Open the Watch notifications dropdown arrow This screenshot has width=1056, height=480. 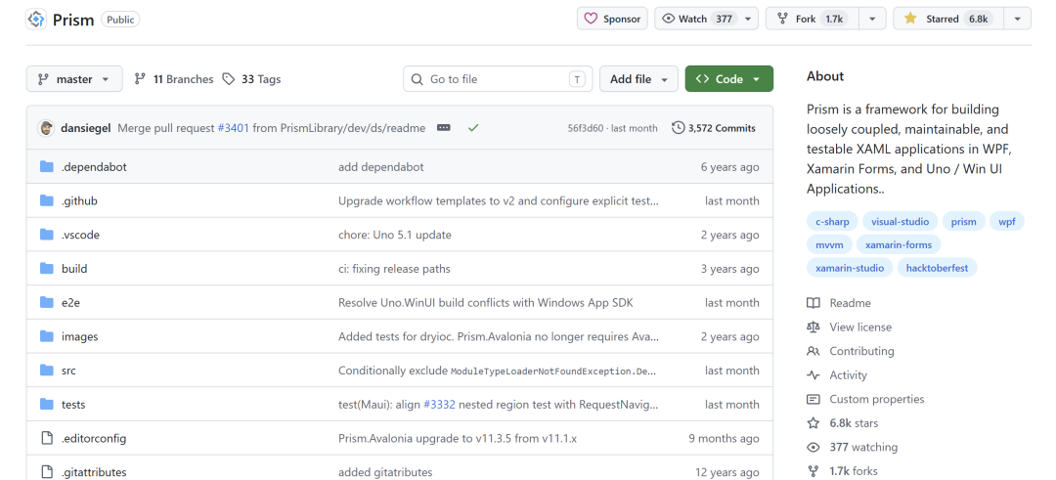[748, 19]
